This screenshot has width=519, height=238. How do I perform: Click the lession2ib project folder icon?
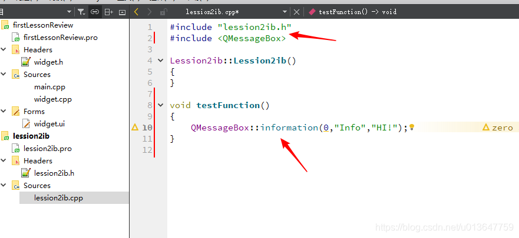[x=5, y=136]
